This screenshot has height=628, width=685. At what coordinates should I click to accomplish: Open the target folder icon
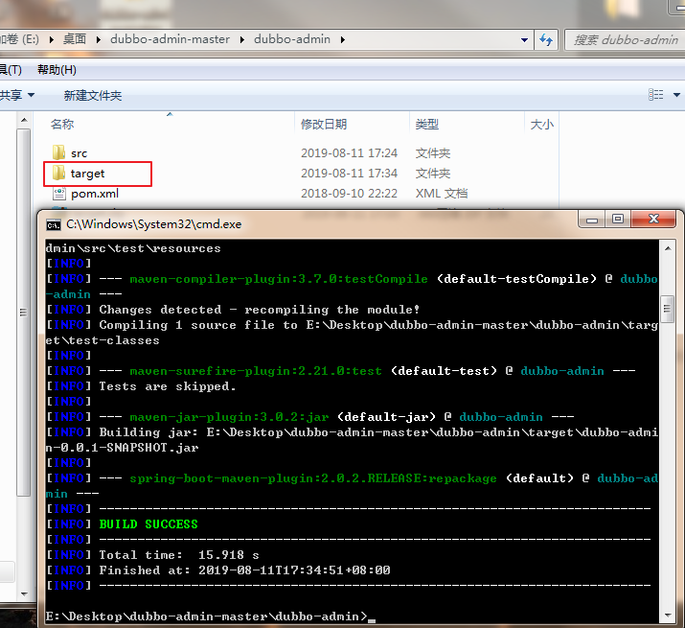(x=58, y=173)
